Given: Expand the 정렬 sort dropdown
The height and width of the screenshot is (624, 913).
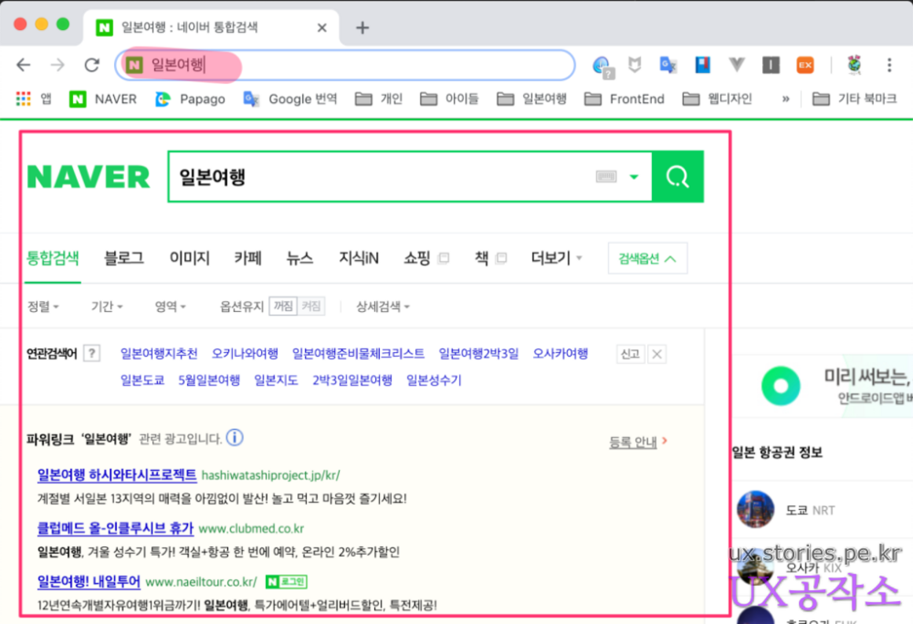Looking at the screenshot, I should click(x=43, y=306).
